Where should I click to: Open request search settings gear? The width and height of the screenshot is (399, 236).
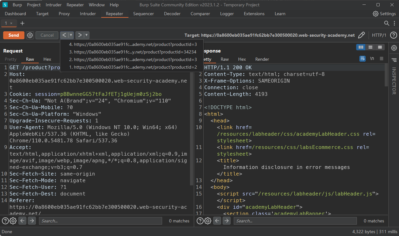pyautogui.click(x=13, y=221)
